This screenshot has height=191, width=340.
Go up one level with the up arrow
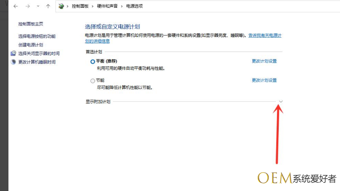pos(48,6)
